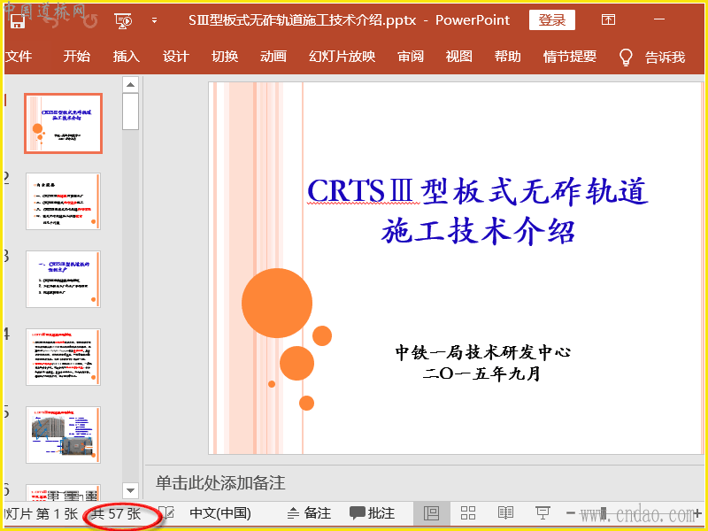Screen dimensions: 708x531
Task: Click subtitle text 中铁一局技术研发中心
Action: (482, 352)
